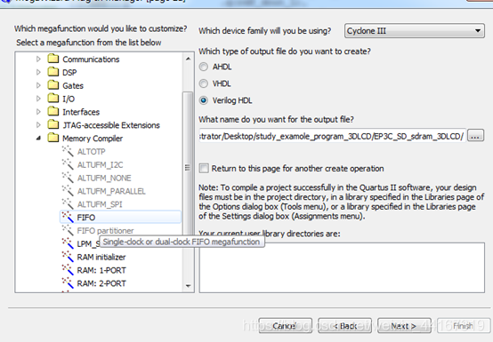
Task: Click the FIFO megafunction wand icon
Action: pyautogui.click(x=68, y=217)
